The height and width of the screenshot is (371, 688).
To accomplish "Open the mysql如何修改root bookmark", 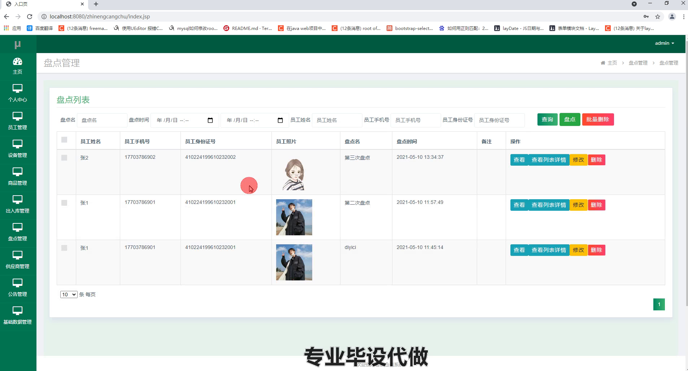I will [193, 28].
